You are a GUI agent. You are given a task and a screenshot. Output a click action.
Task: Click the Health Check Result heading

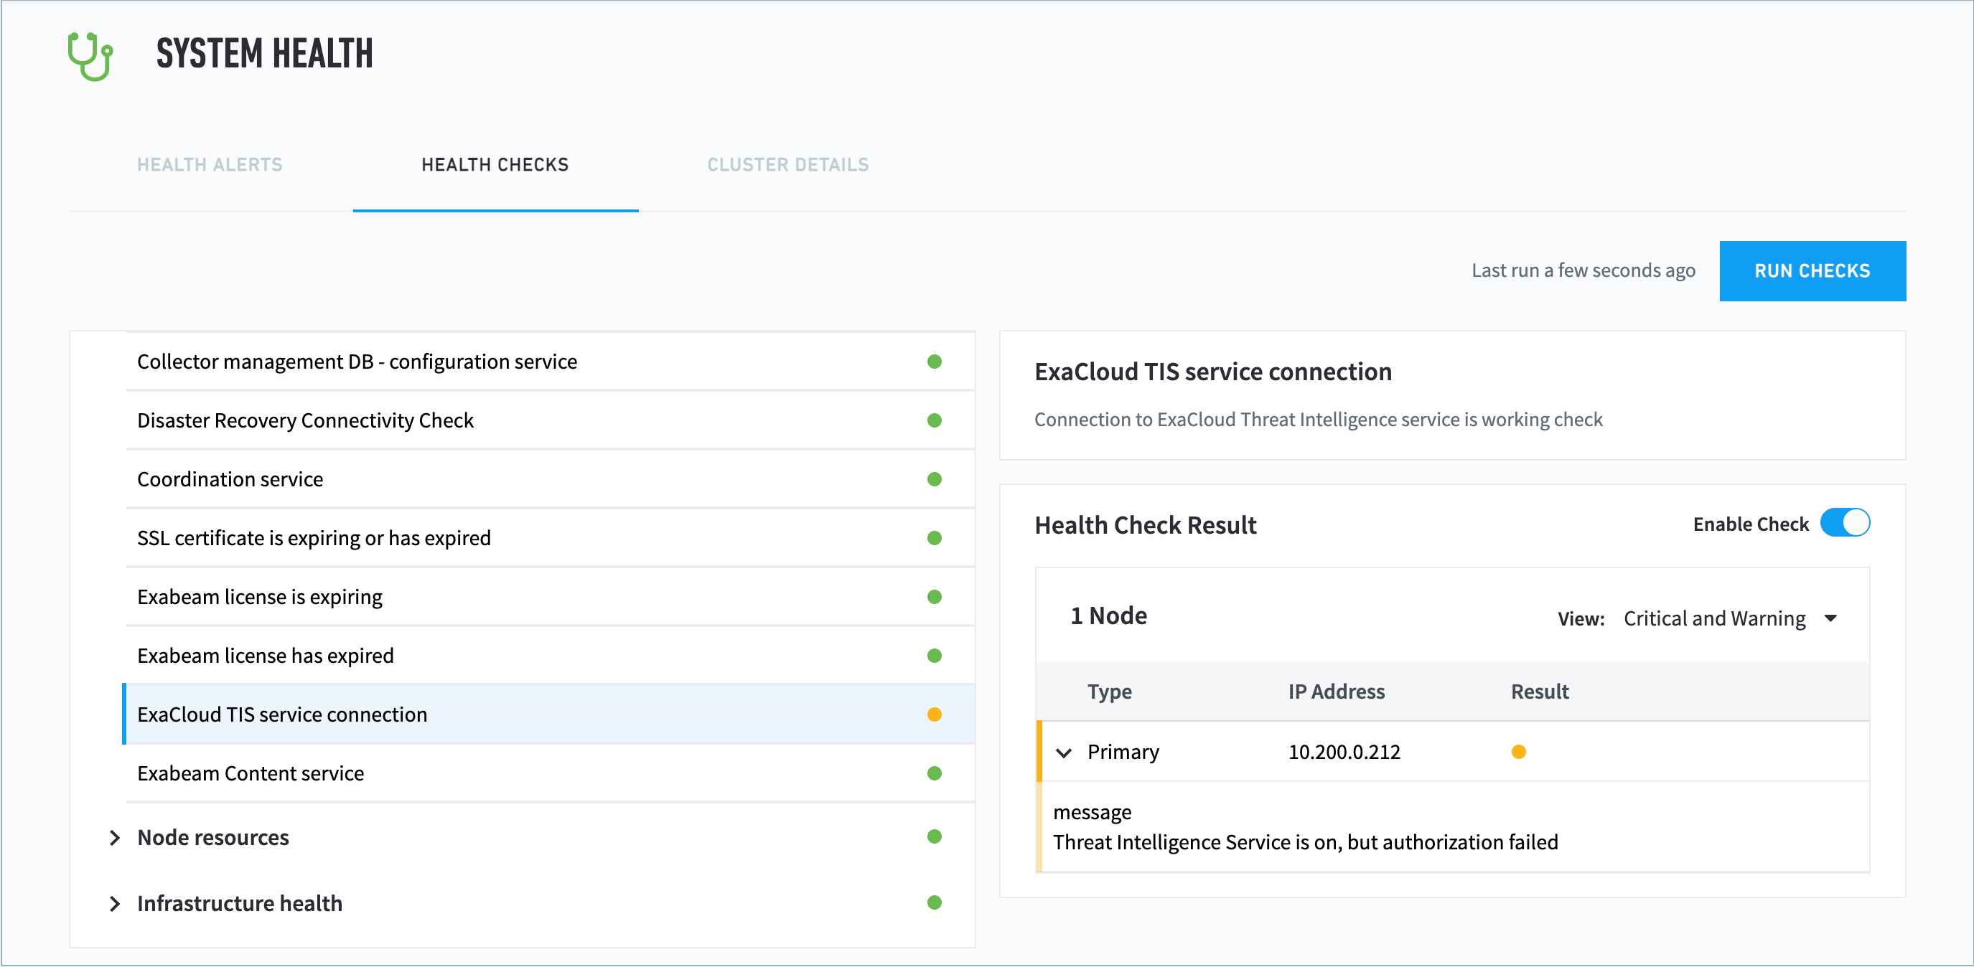click(x=1145, y=525)
